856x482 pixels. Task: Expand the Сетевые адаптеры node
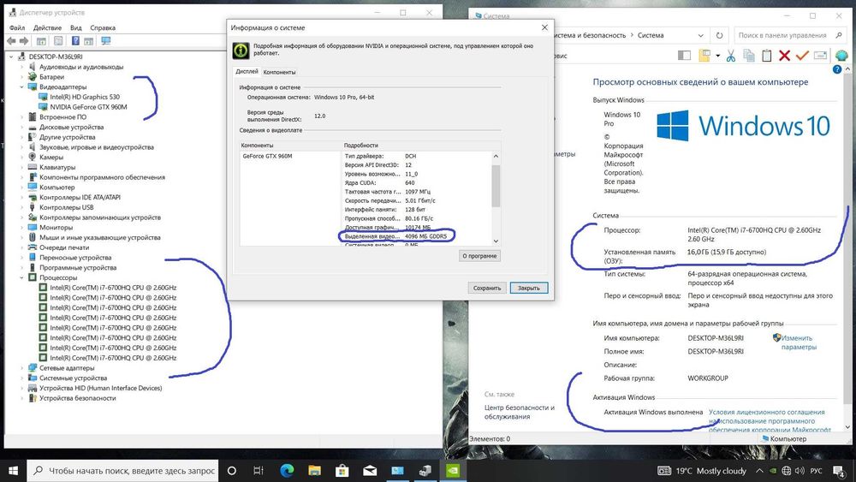point(22,368)
